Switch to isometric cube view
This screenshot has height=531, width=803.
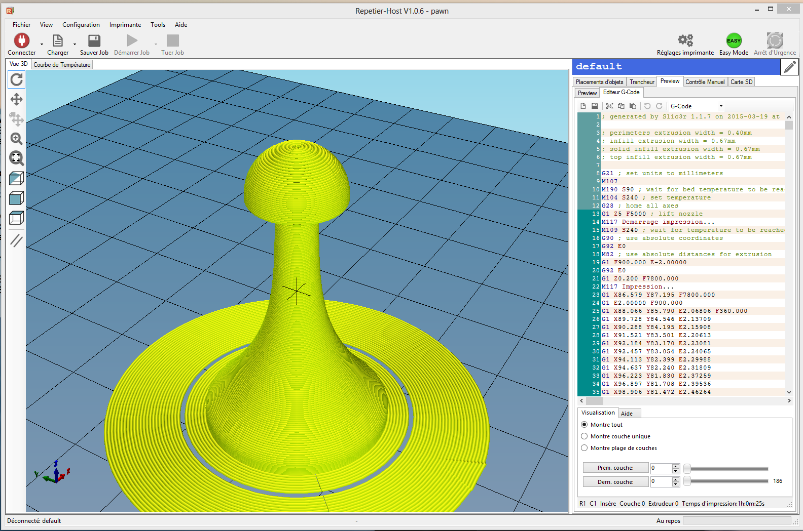point(17,178)
